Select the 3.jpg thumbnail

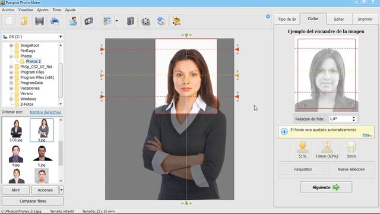[x=42, y=130]
